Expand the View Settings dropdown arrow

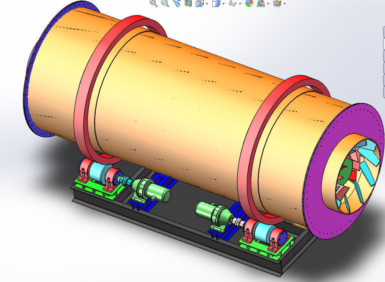point(284,4)
